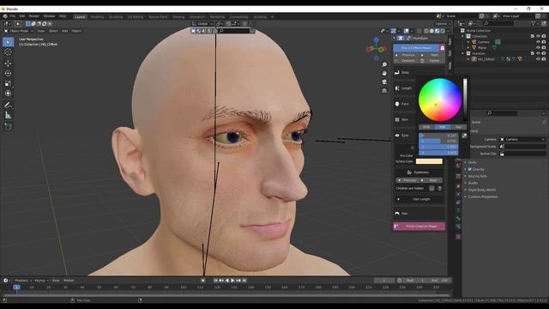Select the Transform tool
Viewport: 549px width, 309px height.
(8, 94)
